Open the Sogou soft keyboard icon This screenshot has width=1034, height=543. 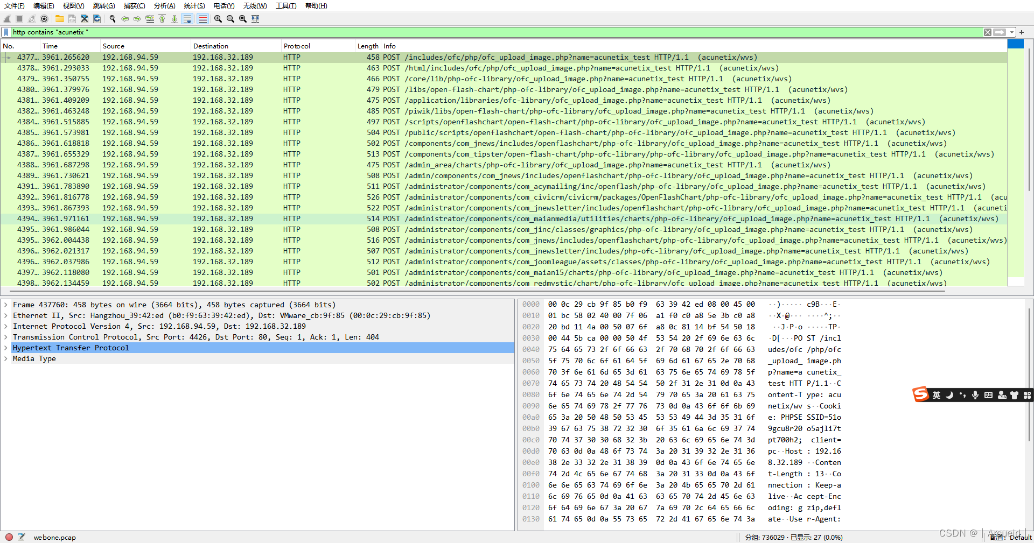(x=988, y=395)
